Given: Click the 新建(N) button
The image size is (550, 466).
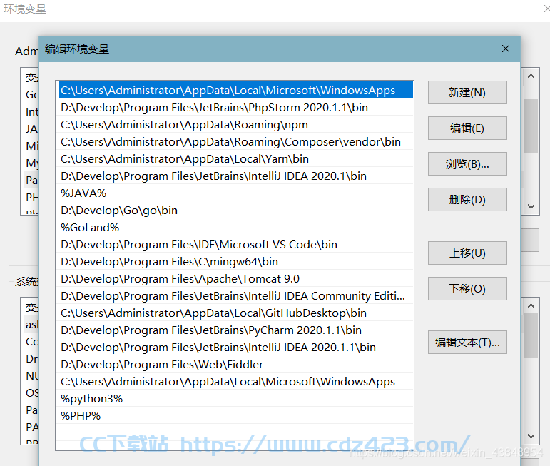Looking at the screenshot, I should [x=467, y=93].
